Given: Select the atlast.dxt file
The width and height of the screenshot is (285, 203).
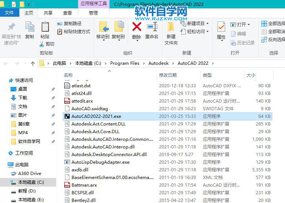Looking at the screenshot, I should point(81,86).
